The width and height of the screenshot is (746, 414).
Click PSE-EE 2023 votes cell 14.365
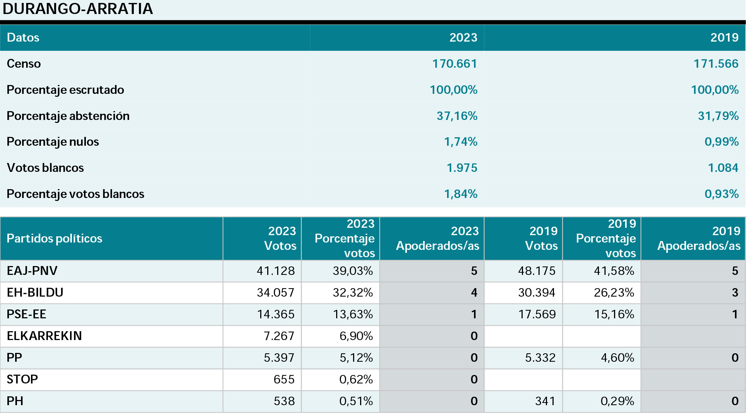[x=276, y=314]
